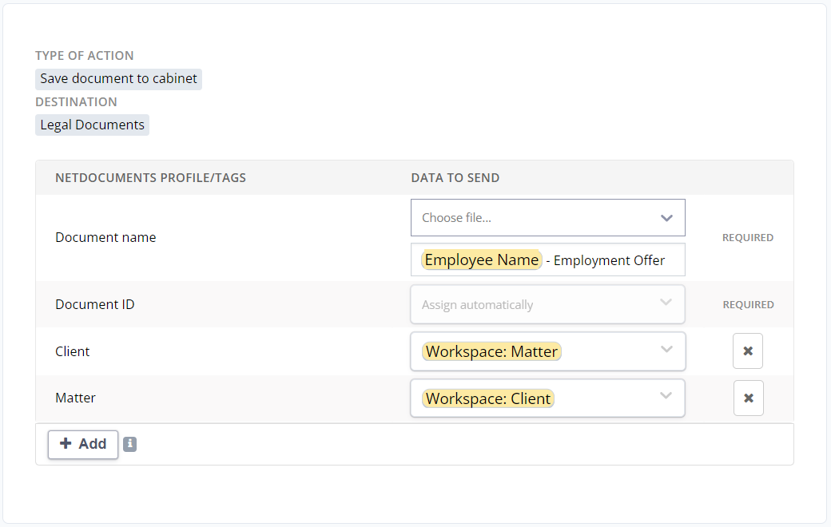The height and width of the screenshot is (527, 831).
Task: Remove the Matter row using its X icon
Action: 749,398
